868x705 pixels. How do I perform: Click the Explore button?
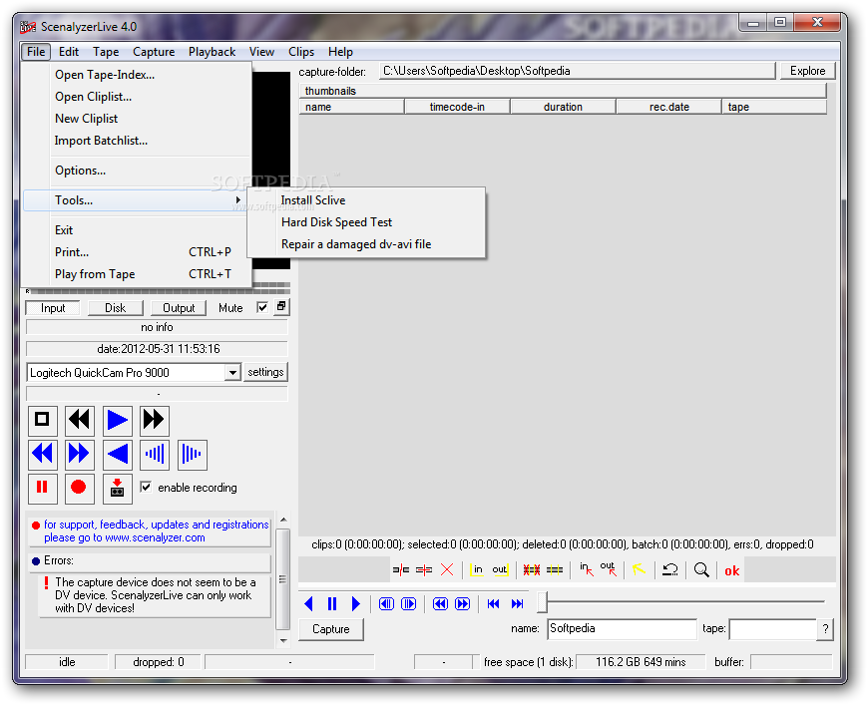coord(808,71)
